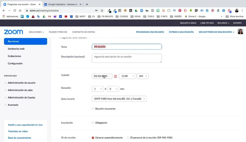Open Trello bookmark icon
This screenshot has height=142, width=246.
point(22,16)
